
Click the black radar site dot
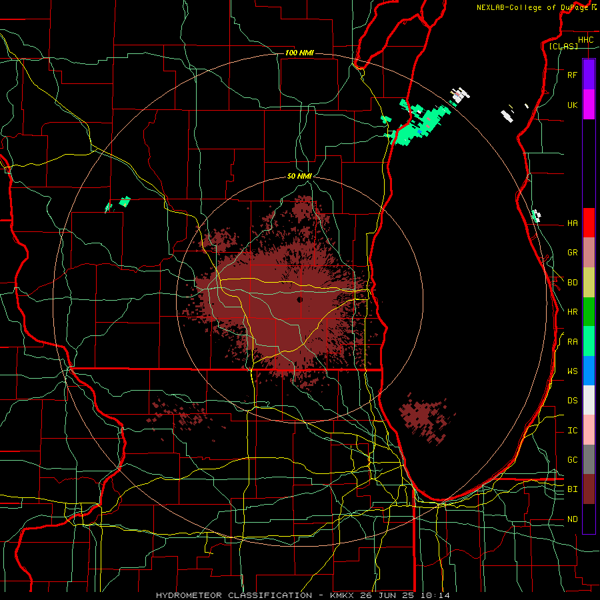click(299, 299)
